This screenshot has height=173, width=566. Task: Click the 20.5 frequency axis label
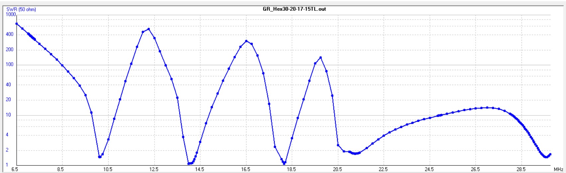(x=337, y=169)
